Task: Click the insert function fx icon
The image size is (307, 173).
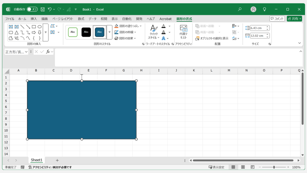Action: (x=48, y=52)
